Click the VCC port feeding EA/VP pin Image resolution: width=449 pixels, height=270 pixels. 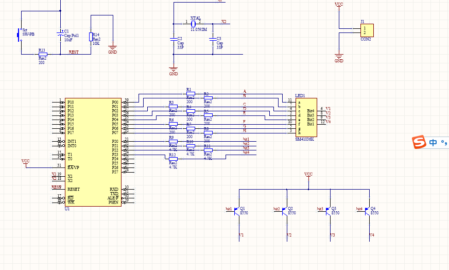click(25, 162)
